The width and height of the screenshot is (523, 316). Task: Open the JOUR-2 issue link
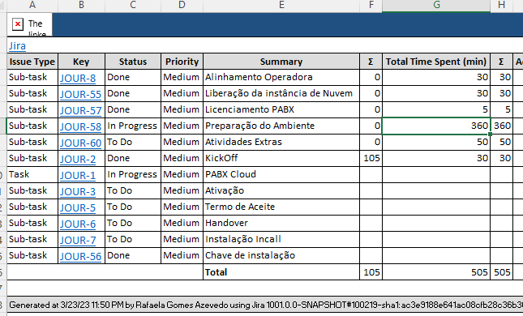point(78,159)
